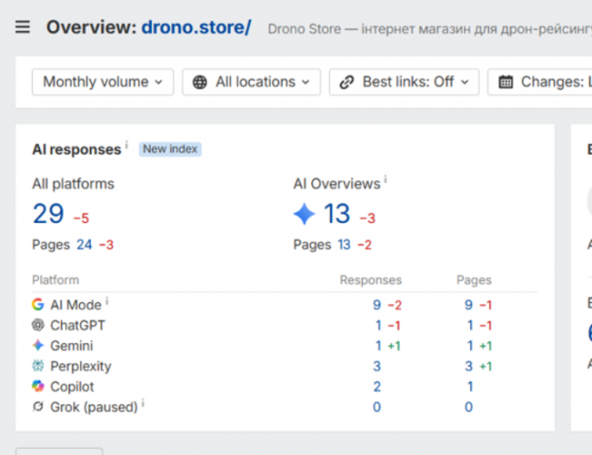Click the Perplexity logo icon
592x455 pixels.
pyautogui.click(x=37, y=365)
